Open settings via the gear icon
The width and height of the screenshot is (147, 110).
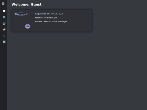coord(4,17)
